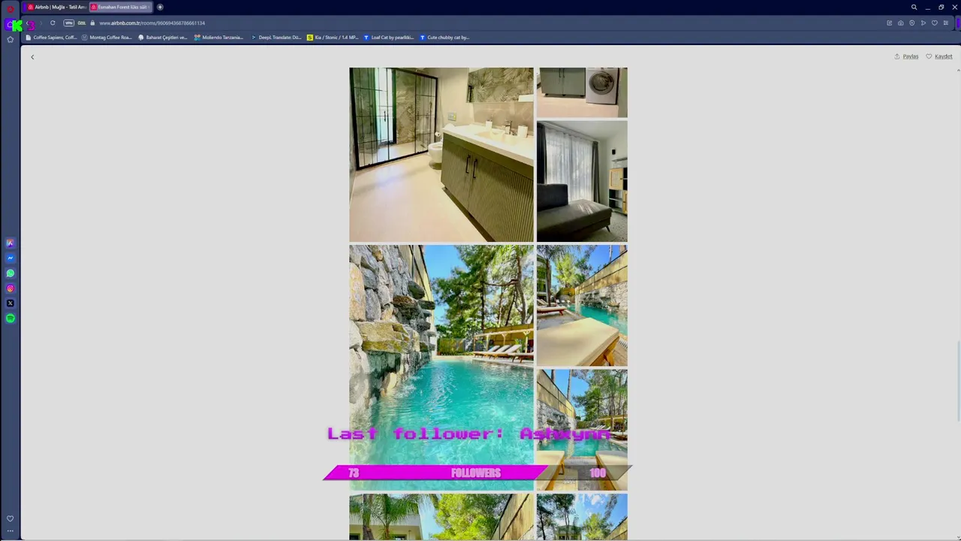The image size is (961, 541).
Task: Open Spotify in the sidebar
Action: coord(10,318)
